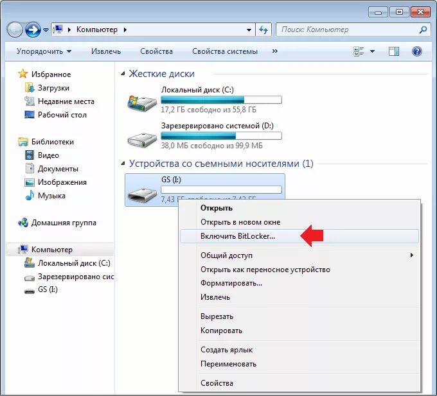Click the GS (I:) removable drive icon
The height and width of the screenshot is (396, 437).
click(142, 194)
